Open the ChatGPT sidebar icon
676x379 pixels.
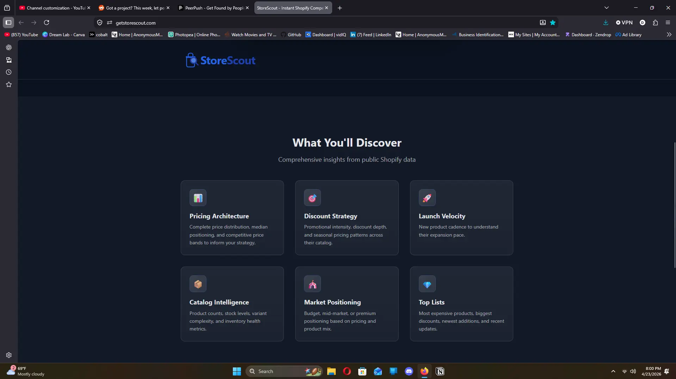pyautogui.click(x=9, y=47)
